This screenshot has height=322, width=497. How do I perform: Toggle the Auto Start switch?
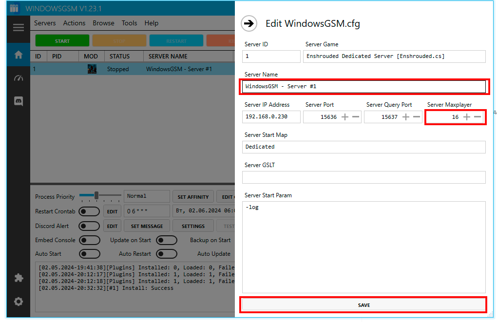pos(89,254)
